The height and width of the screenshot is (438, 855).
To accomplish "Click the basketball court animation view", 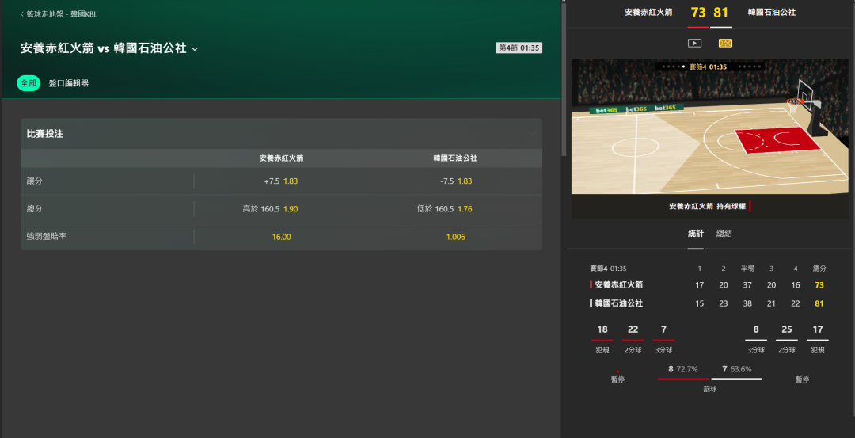I will [x=709, y=127].
